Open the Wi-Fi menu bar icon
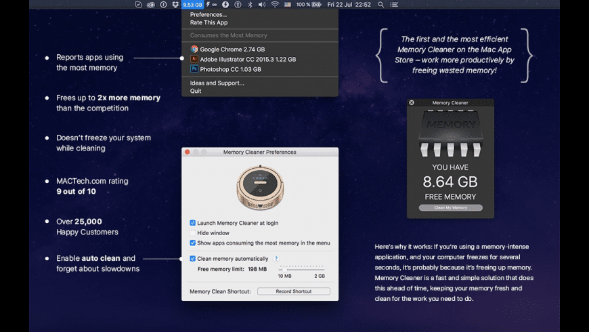 point(275,5)
